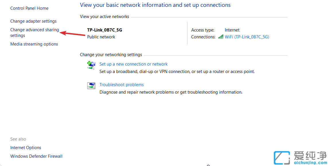Click the Diagnose and repair network problems text

click(x=171, y=92)
